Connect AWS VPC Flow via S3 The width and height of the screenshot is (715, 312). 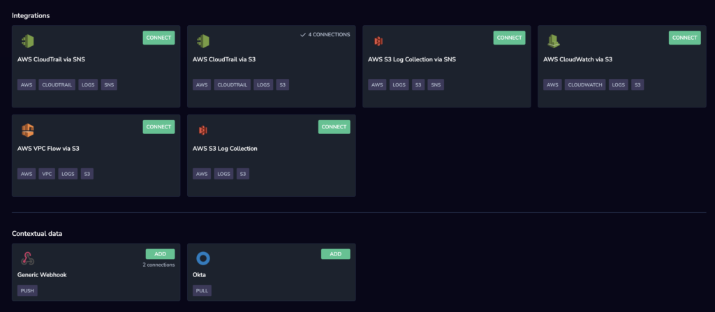(x=159, y=127)
